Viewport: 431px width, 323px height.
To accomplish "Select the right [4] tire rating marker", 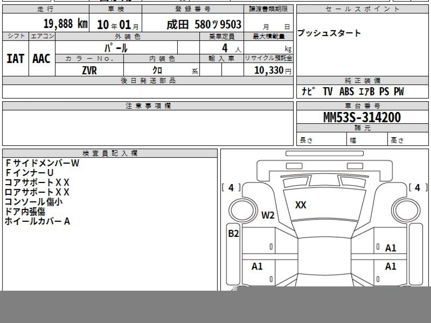I will click(417, 188).
